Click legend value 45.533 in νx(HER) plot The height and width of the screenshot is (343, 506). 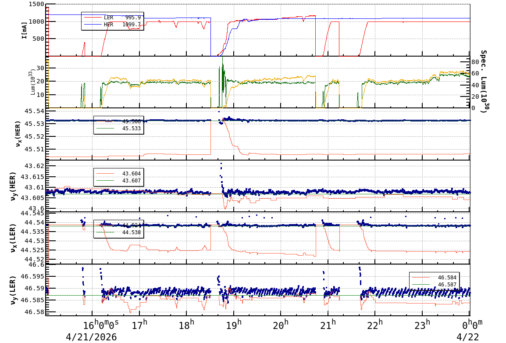point(132,129)
